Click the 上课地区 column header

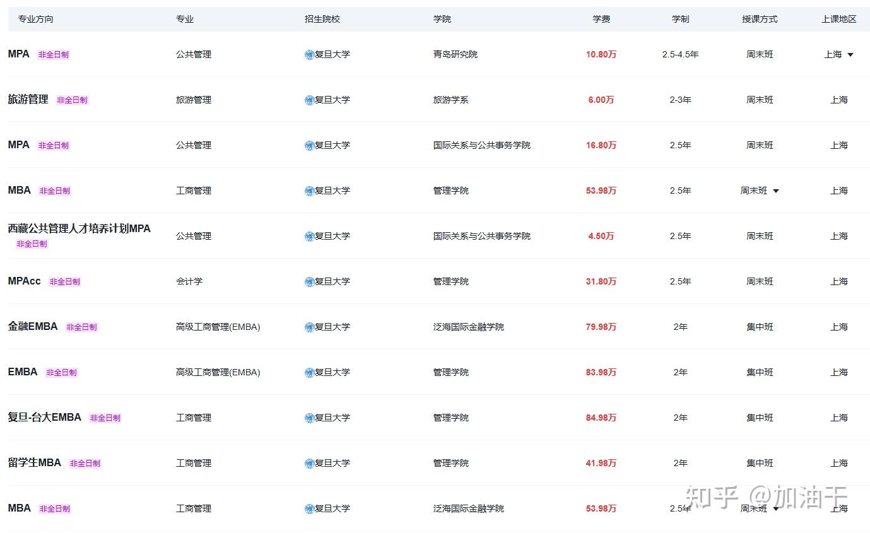839,19
